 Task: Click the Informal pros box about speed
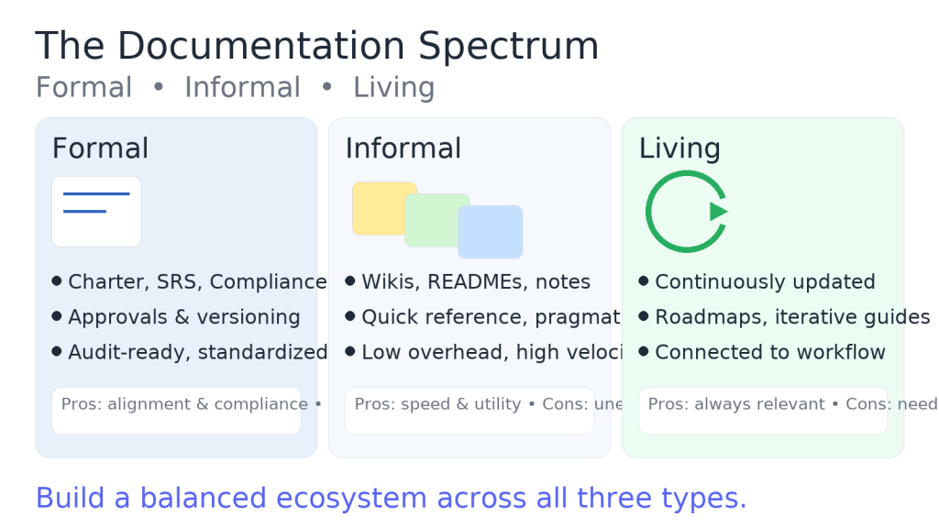click(469, 411)
